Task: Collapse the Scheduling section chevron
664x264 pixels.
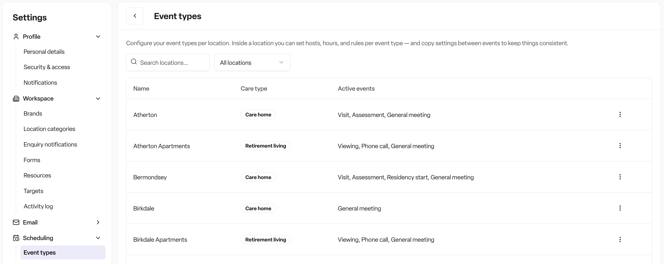Action: (98, 238)
